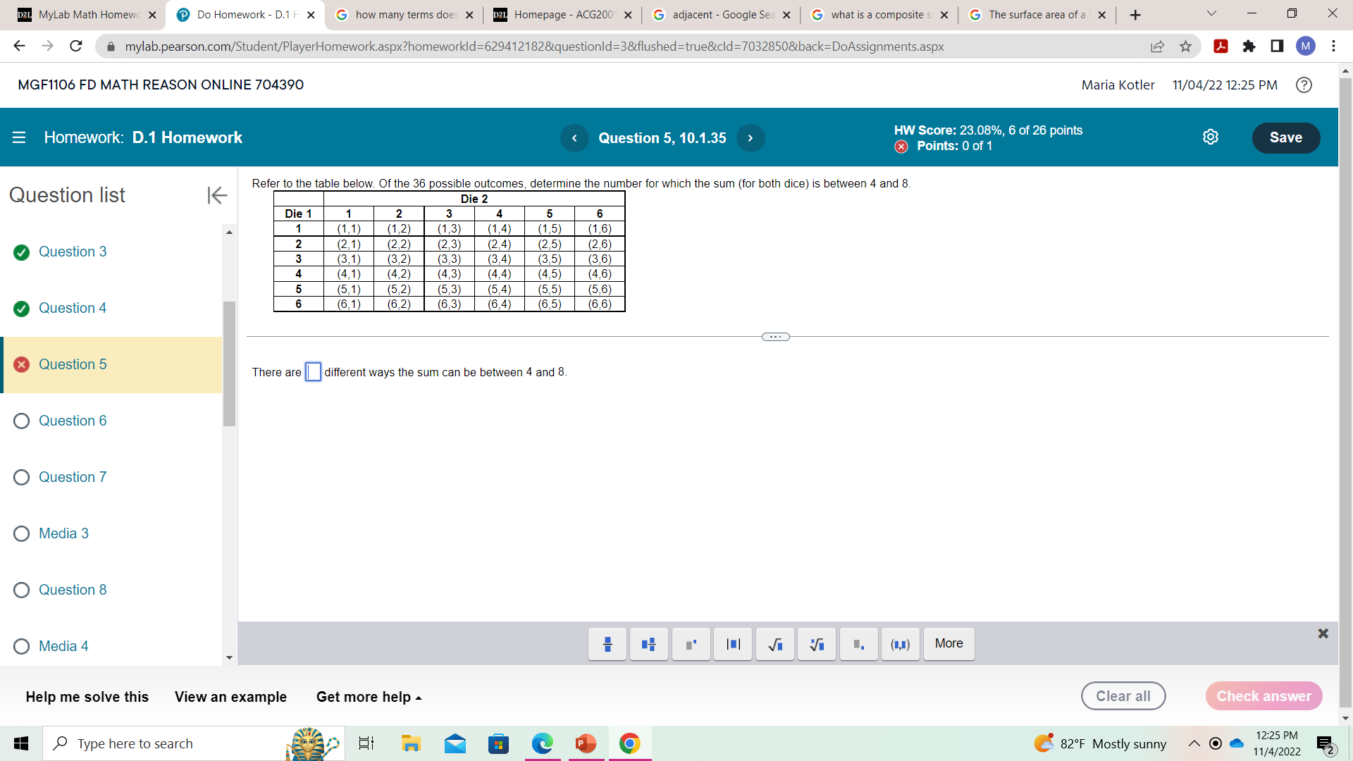1353x761 pixels.
Task: Insert absolute value template
Action: pos(733,644)
